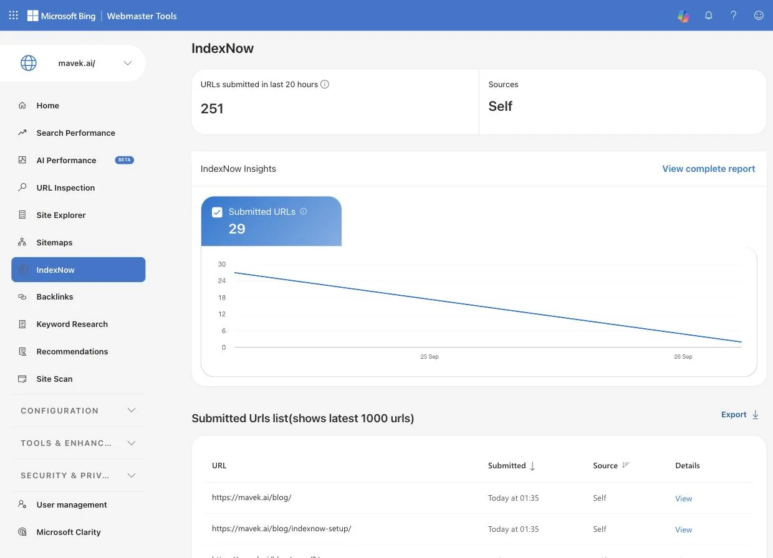Screen dimensions: 773x558
Task: Click the AI Performance icon
Action: coord(22,160)
